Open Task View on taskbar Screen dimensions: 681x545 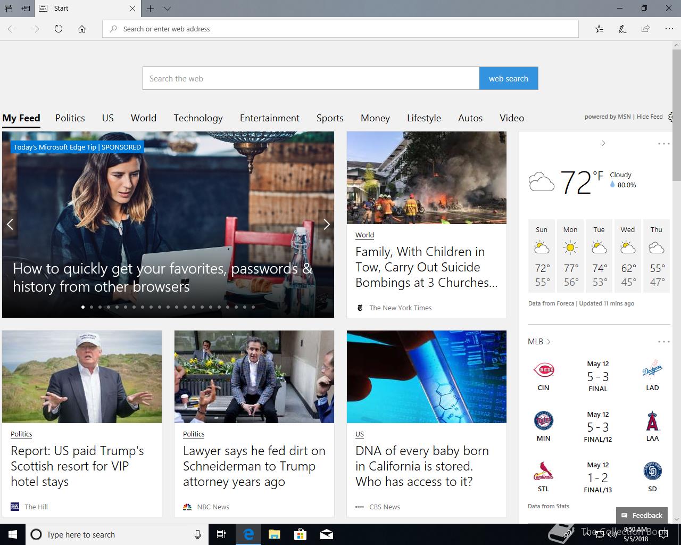(222, 534)
